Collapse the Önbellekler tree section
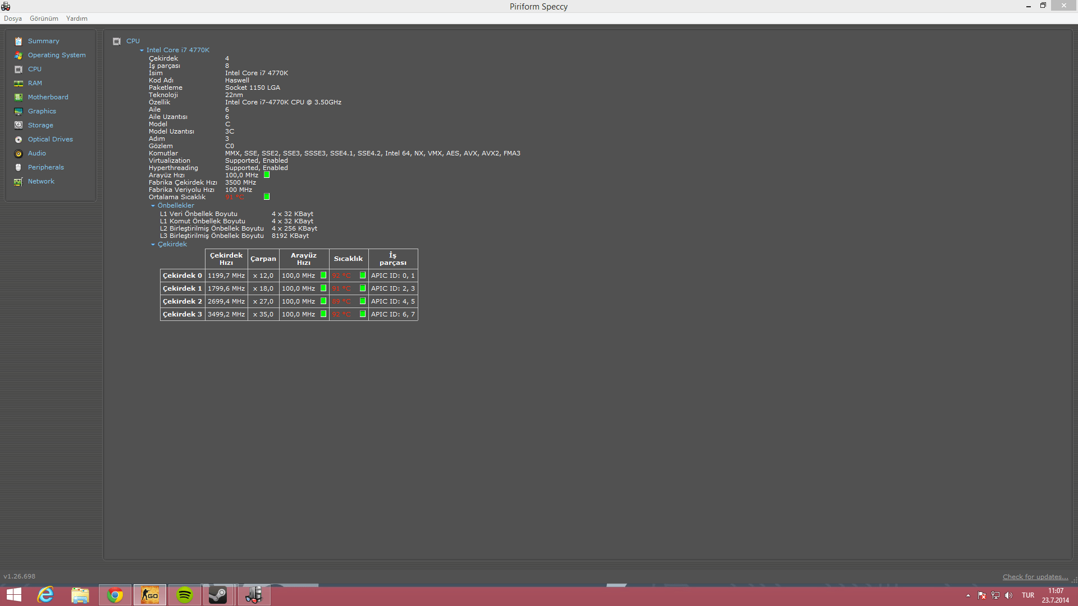Image resolution: width=1078 pixels, height=606 pixels. pyautogui.click(x=153, y=206)
